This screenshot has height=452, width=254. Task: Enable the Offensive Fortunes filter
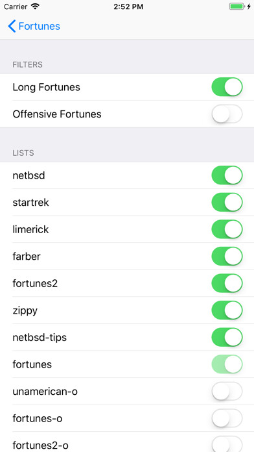click(x=227, y=114)
